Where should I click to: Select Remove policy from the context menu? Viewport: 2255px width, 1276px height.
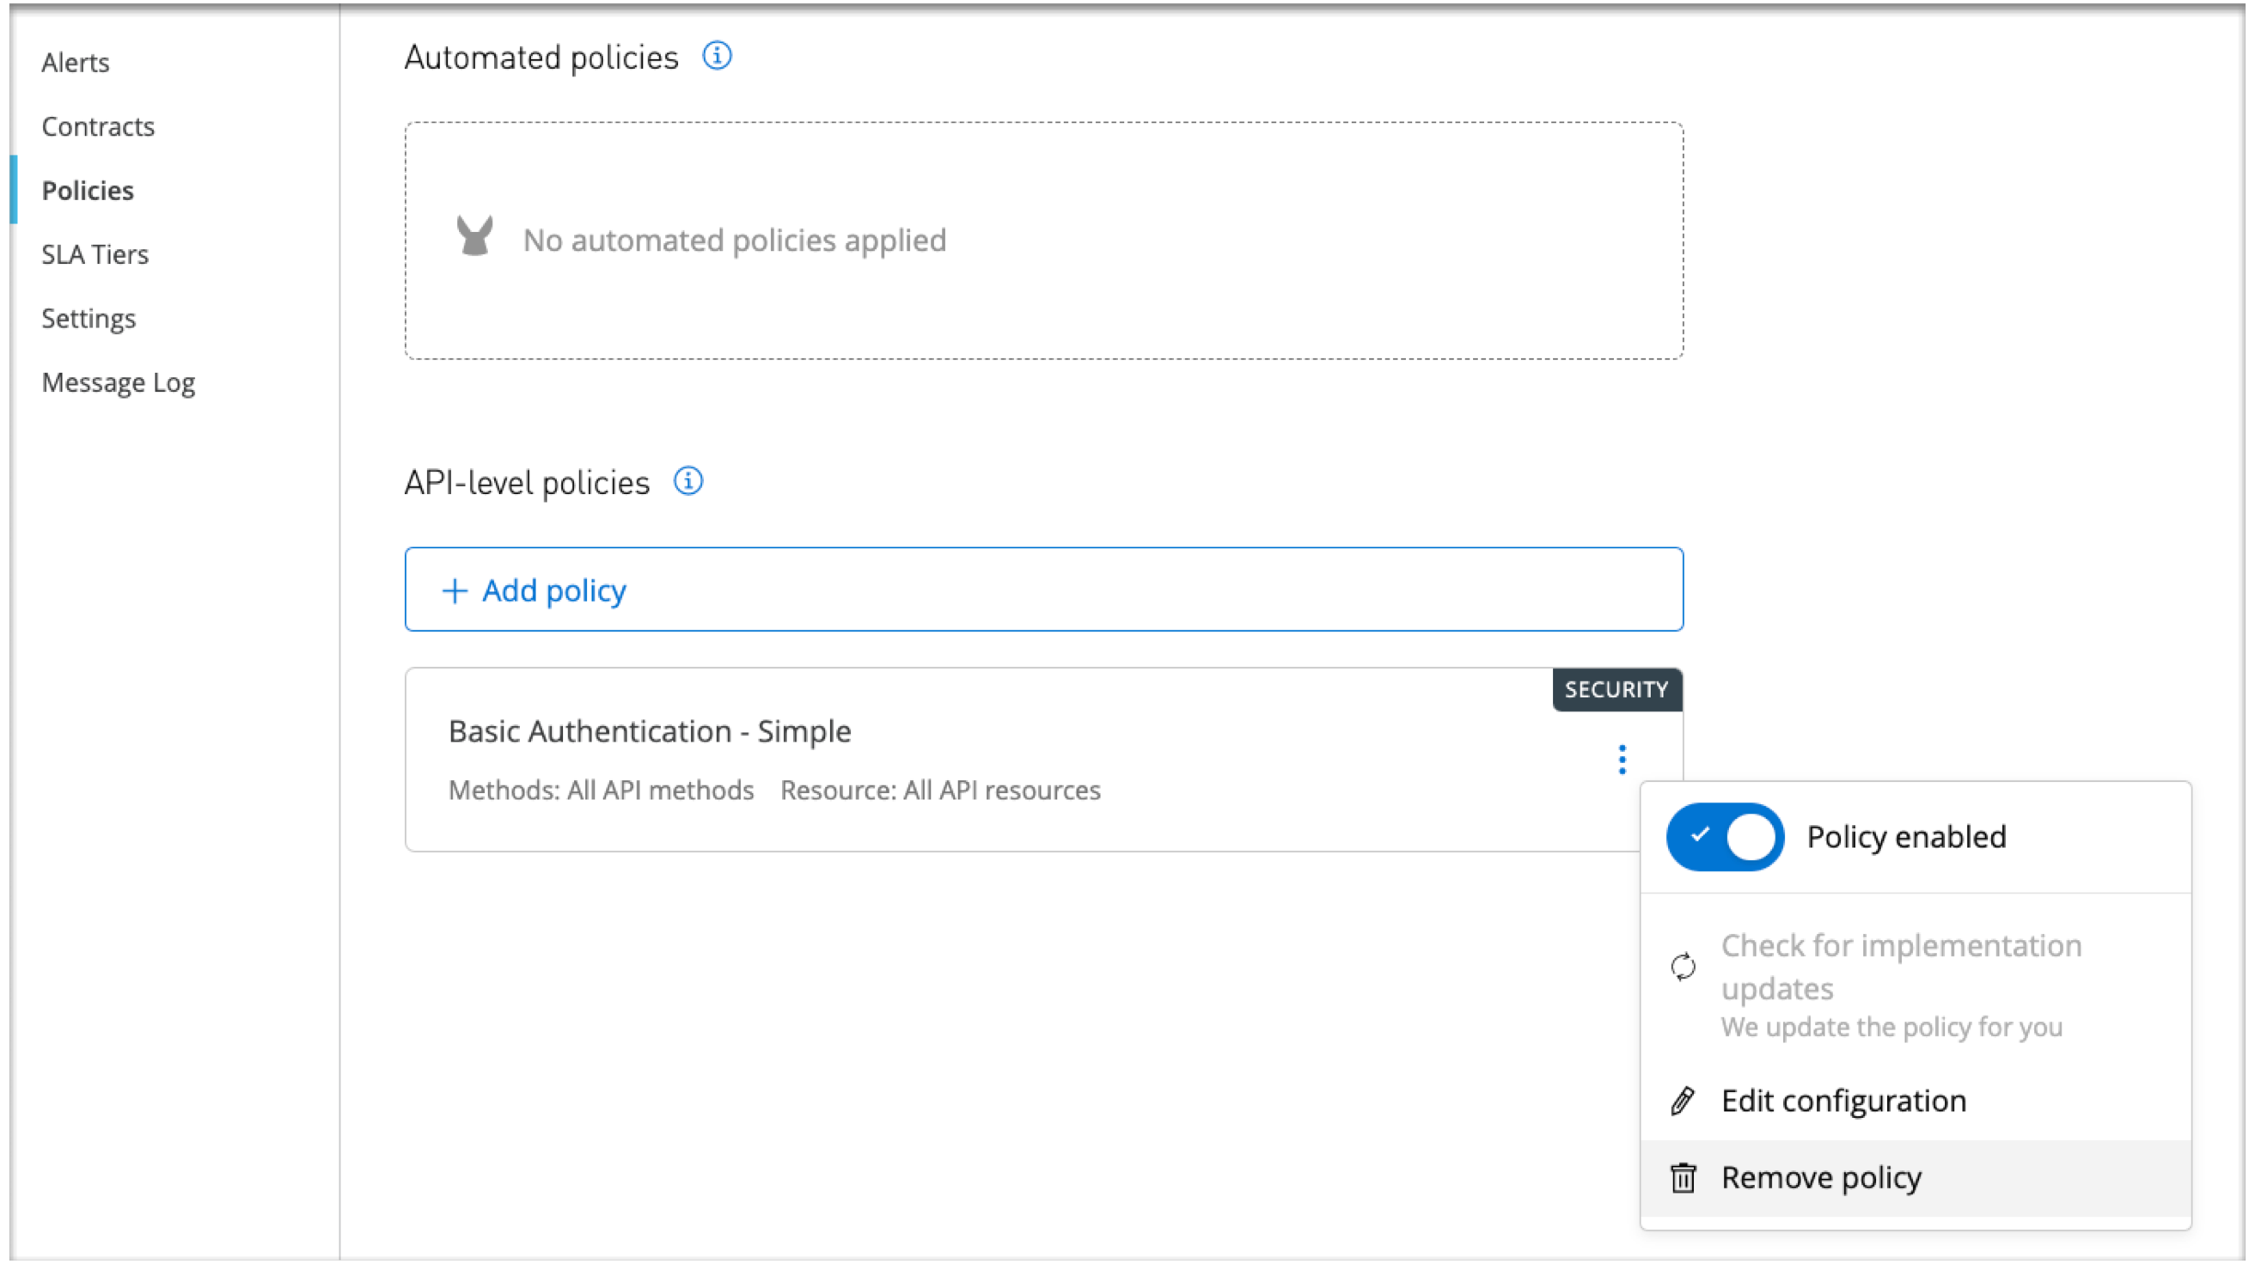pyautogui.click(x=1820, y=1177)
